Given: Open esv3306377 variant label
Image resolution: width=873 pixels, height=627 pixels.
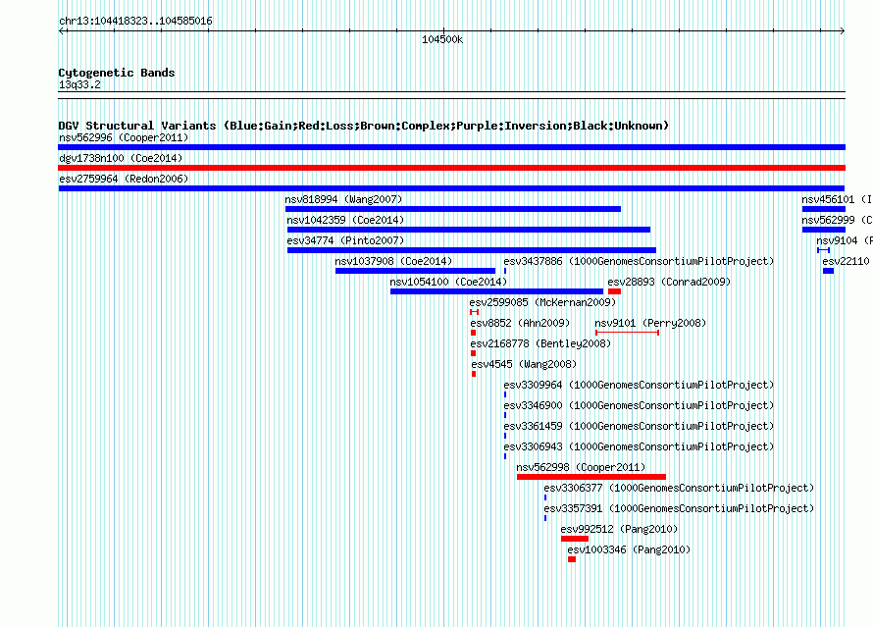Looking at the screenshot, I should click(679, 488).
